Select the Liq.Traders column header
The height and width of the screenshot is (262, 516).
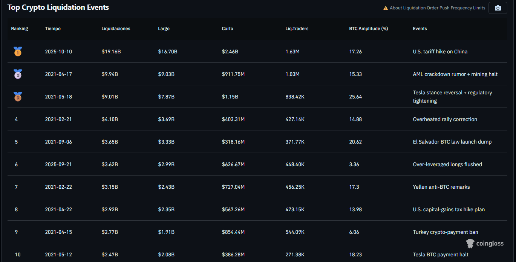[297, 29]
